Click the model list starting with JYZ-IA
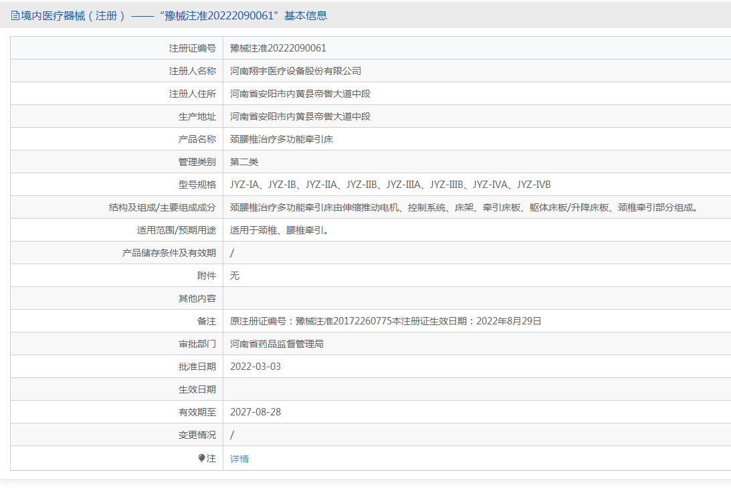Image resolution: width=731 pixels, height=493 pixels. pos(390,185)
